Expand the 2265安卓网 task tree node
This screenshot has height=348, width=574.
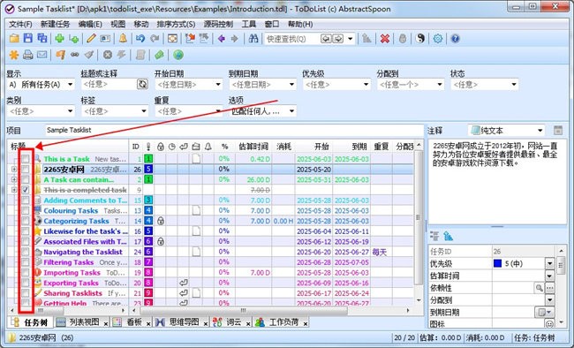point(14,170)
